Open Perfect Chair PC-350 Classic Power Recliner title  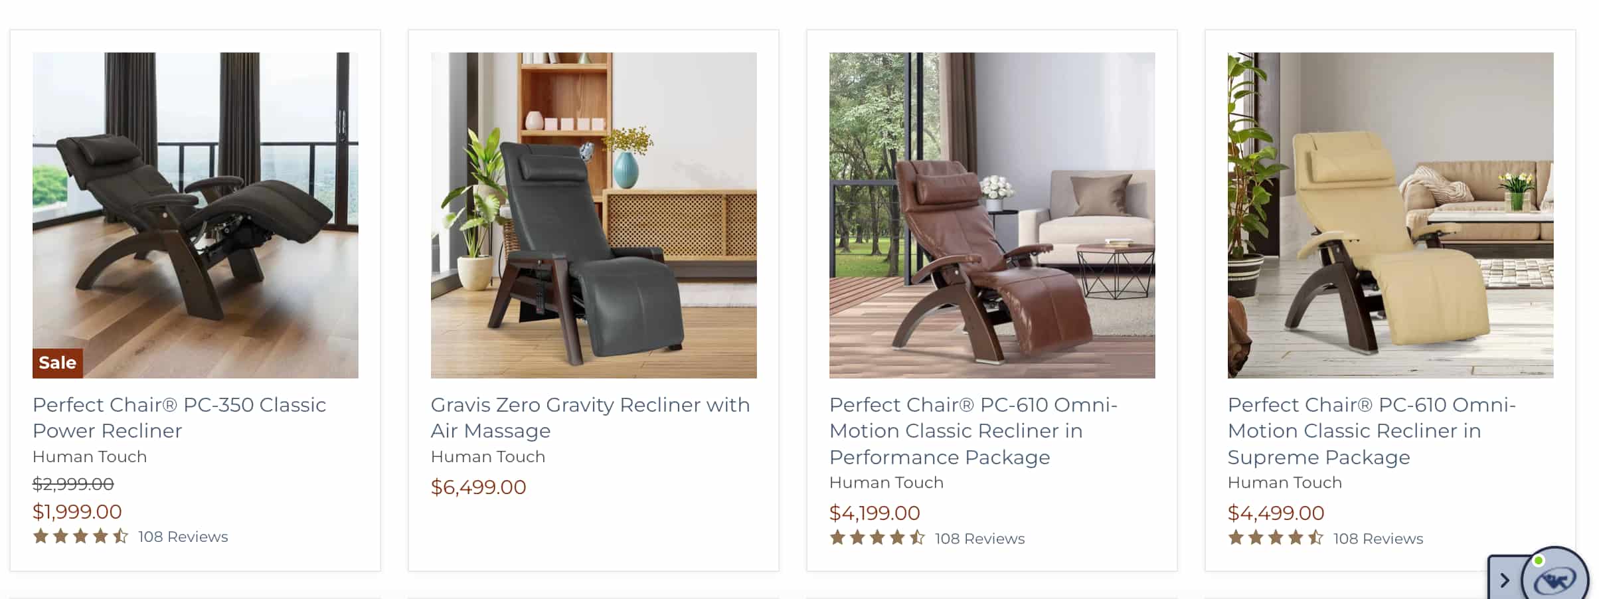(x=179, y=418)
